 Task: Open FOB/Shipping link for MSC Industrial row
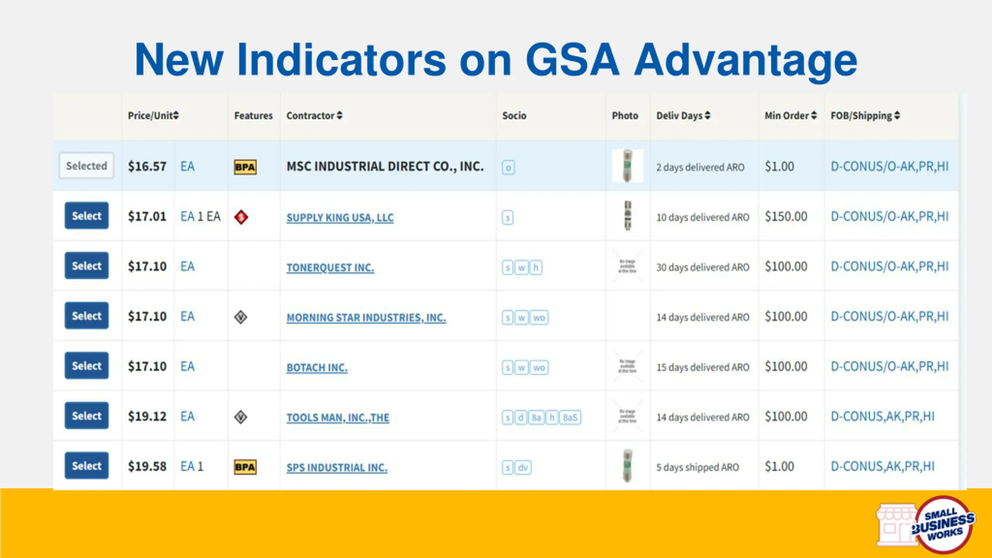[890, 167]
